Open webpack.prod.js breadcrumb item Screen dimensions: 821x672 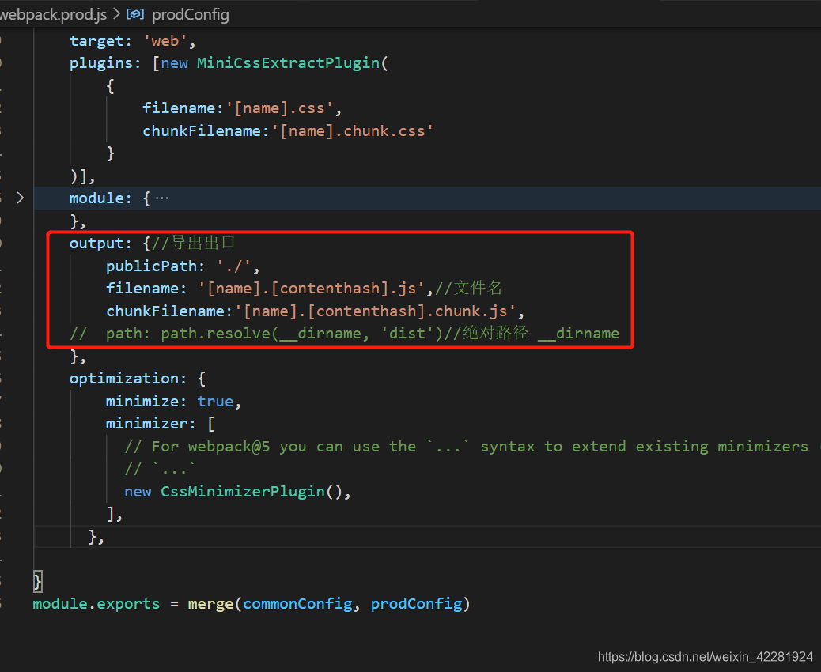(54, 15)
